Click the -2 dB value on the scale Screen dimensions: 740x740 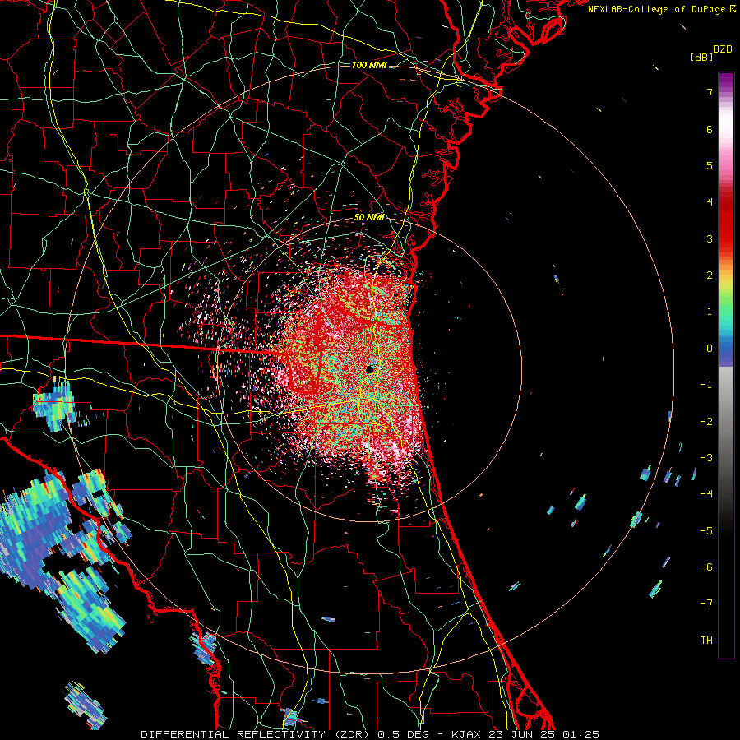pos(706,422)
